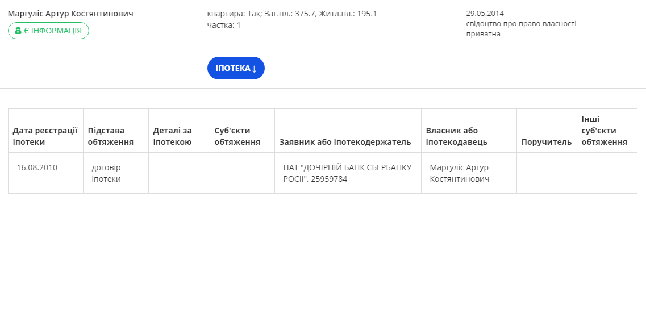Viewport: 646px width, 331px height.
Task: Click the down arrow on the ІПОТЕКА button
Action: 255,69
